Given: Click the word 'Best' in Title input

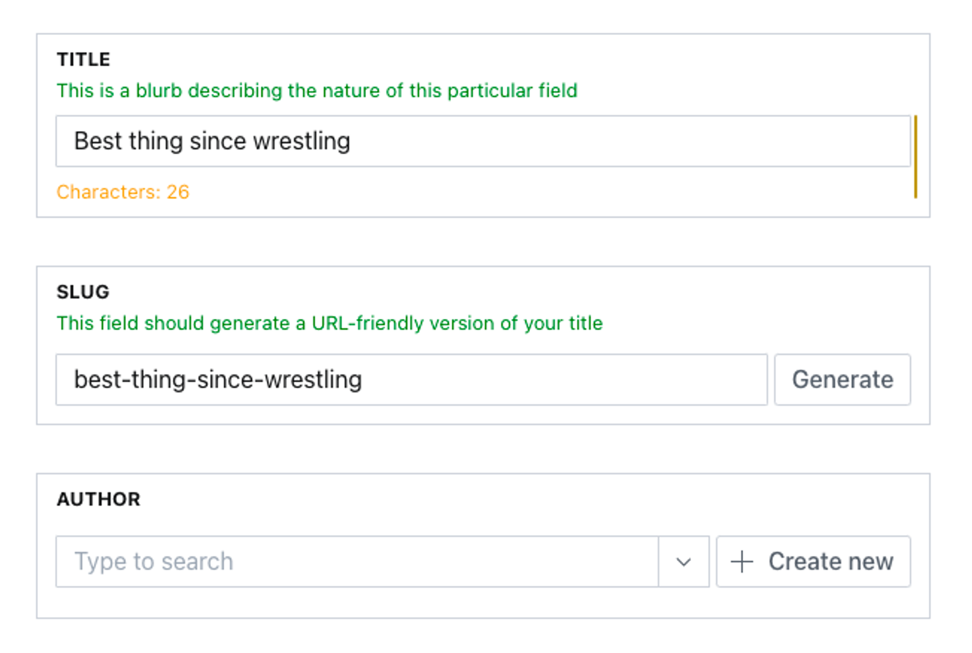Looking at the screenshot, I should point(98,141).
